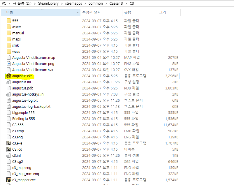Image resolution: width=234 pixels, height=185 pixels.
Task: Go to SteamLibrary in the address path
Action: 48,3
